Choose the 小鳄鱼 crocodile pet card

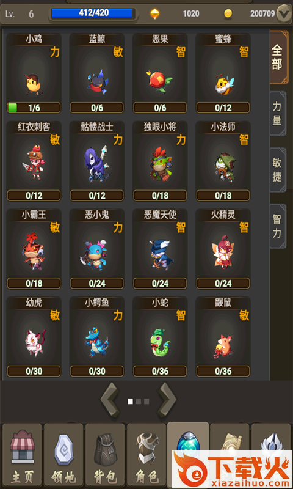coord(97,337)
